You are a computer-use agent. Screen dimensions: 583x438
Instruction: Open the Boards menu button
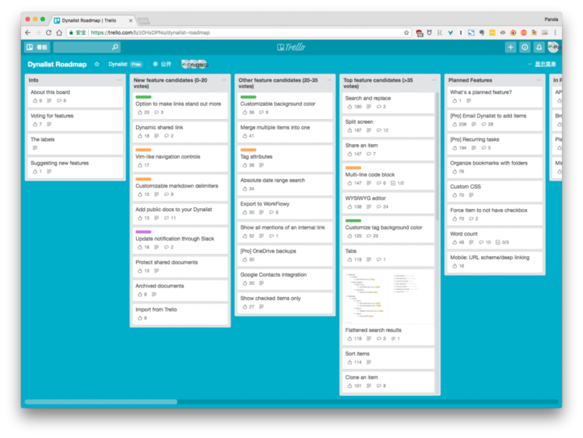click(x=37, y=47)
